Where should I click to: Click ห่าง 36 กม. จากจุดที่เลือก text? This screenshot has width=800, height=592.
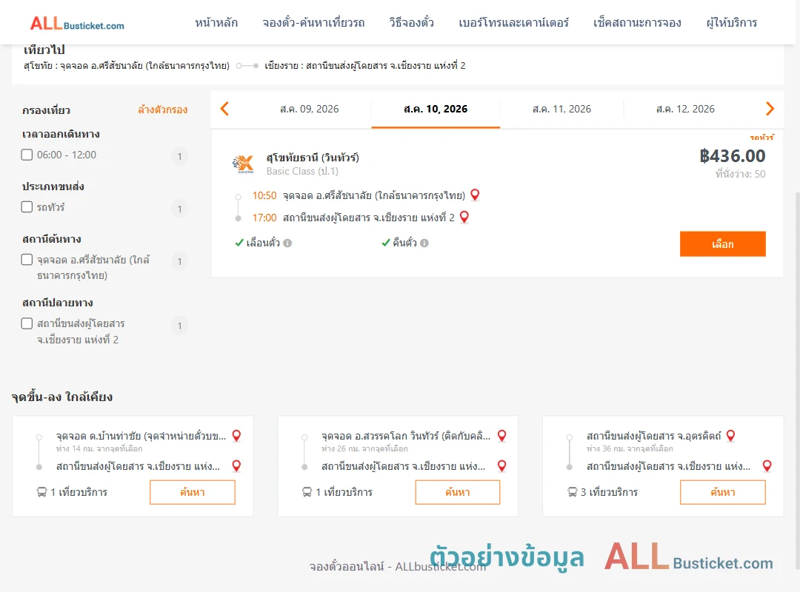[x=629, y=448]
